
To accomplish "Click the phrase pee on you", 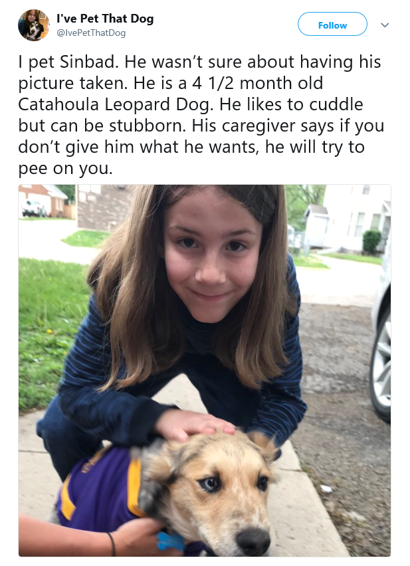I will pos(65,169).
